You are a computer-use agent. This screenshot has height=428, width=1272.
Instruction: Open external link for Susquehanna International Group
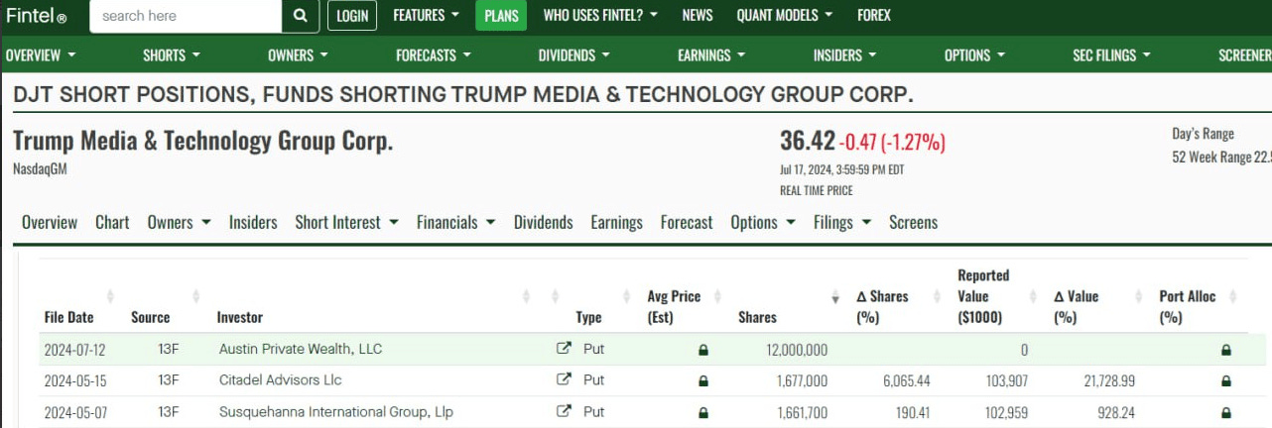click(564, 411)
